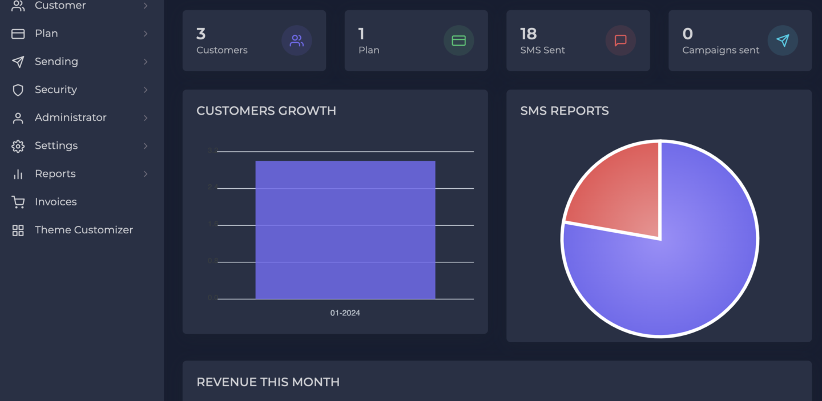This screenshot has width=822, height=401.
Task: Click the green Plan card icon
Action: click(459, 40)
